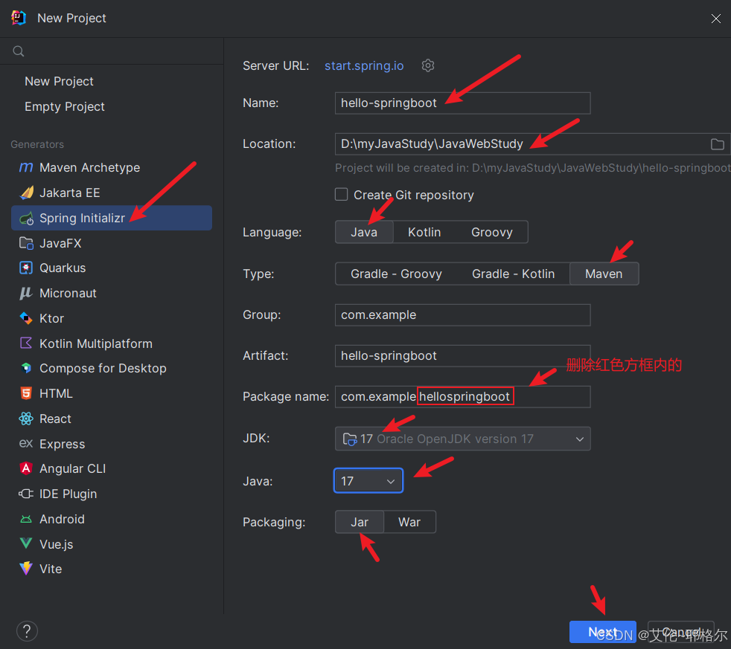Choose Compose for Desktop generator label
Screen dimensions: 731x649
point(103,368)
